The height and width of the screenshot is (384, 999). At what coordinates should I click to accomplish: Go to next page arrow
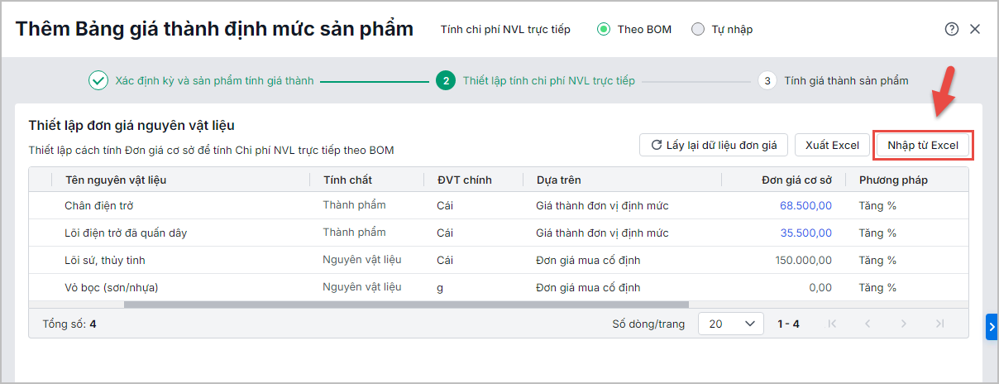coord(904,324)
